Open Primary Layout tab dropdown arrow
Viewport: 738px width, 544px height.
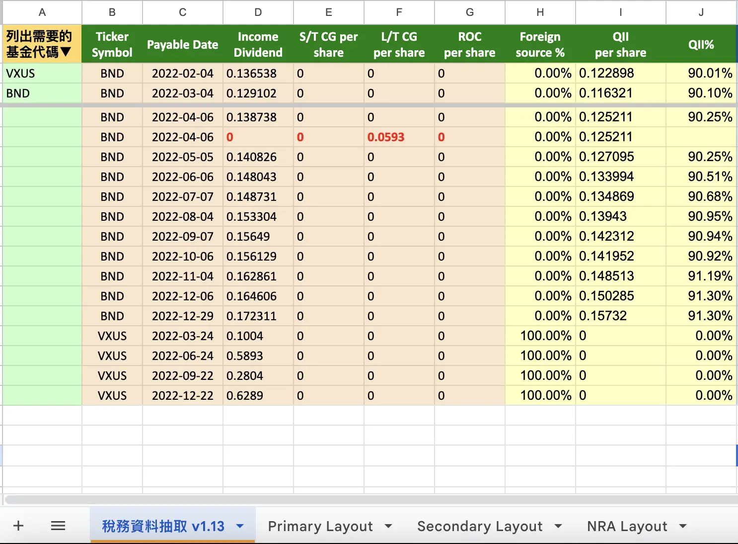388,526
